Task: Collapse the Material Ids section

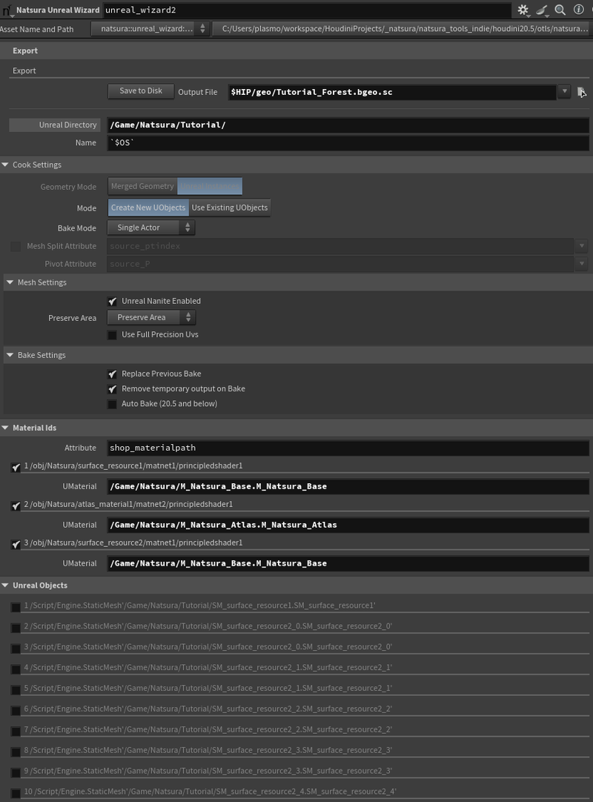Action: point(7,428)
